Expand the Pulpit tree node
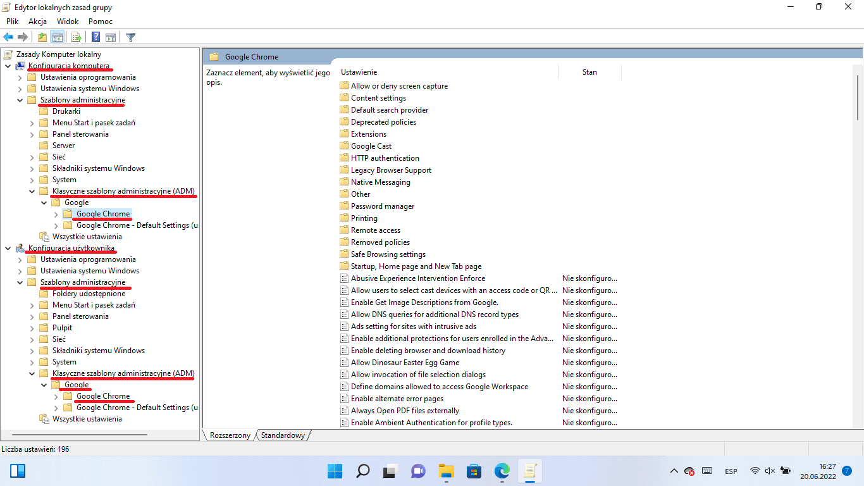 [32, 328]
